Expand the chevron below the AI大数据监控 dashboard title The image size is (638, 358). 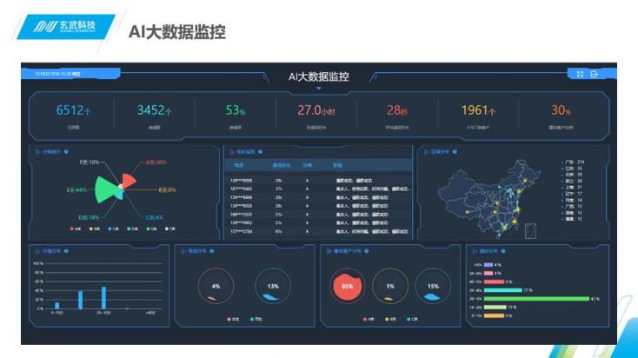tap(319, 88)
